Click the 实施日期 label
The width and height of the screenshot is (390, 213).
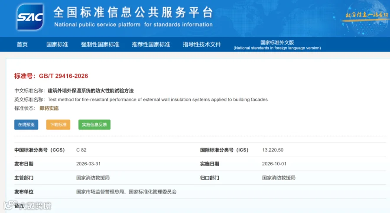(210, 164)
